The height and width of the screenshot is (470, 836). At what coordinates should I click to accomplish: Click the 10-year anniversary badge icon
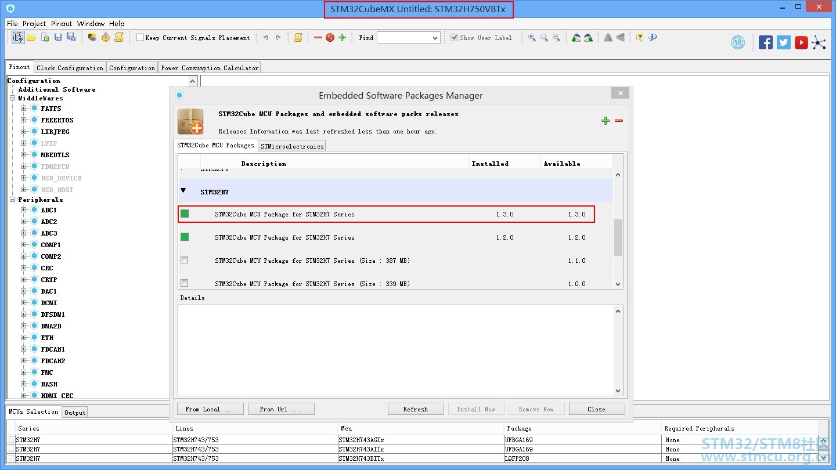(738, 42)
